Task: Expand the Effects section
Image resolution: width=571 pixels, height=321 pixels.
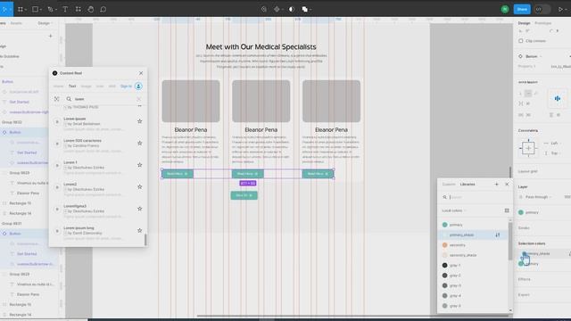Action: point(525,279)
